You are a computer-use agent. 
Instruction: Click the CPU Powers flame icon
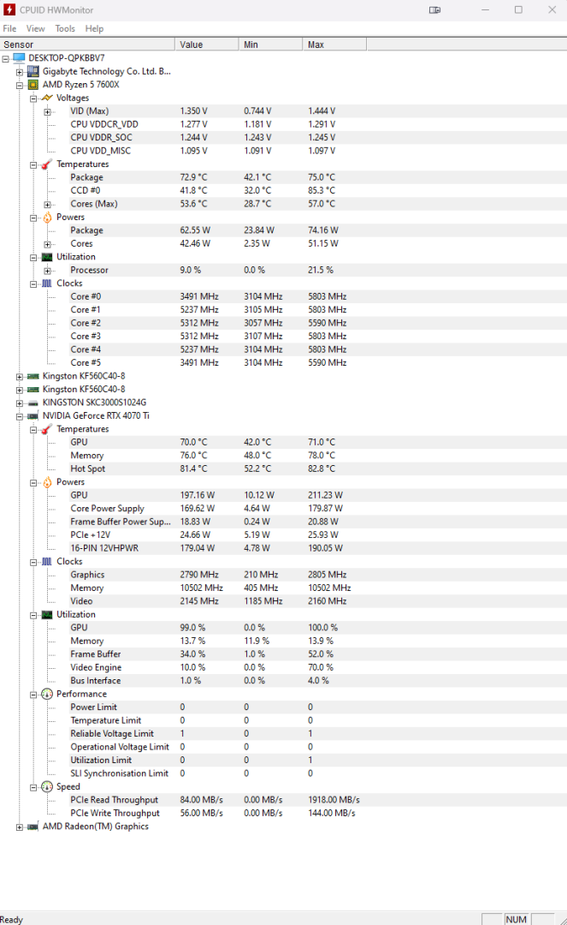click(x=46, y=217)
